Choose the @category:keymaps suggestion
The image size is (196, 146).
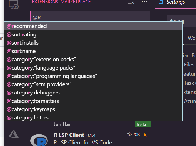93,109
